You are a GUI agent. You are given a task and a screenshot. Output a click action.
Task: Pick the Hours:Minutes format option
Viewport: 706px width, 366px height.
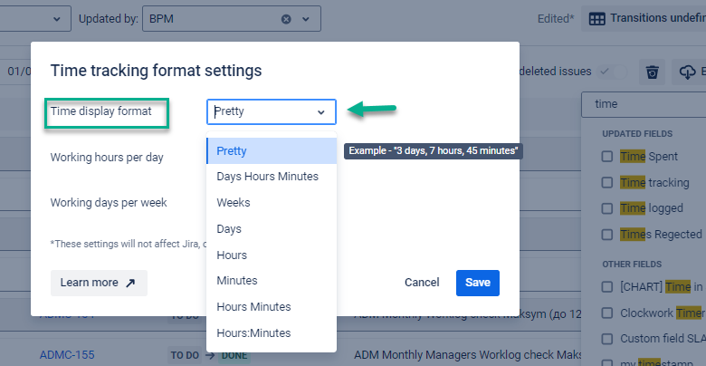click(x=253, y=333)
